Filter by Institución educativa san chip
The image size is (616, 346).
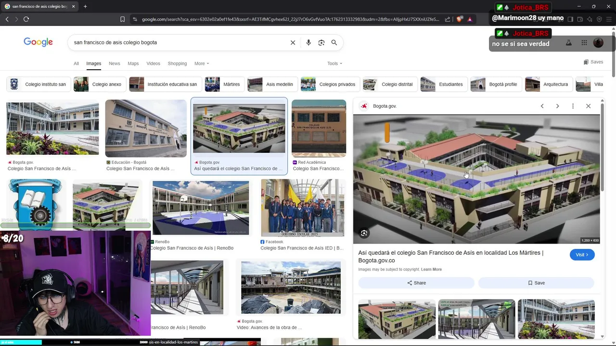(x=165, y=84)
